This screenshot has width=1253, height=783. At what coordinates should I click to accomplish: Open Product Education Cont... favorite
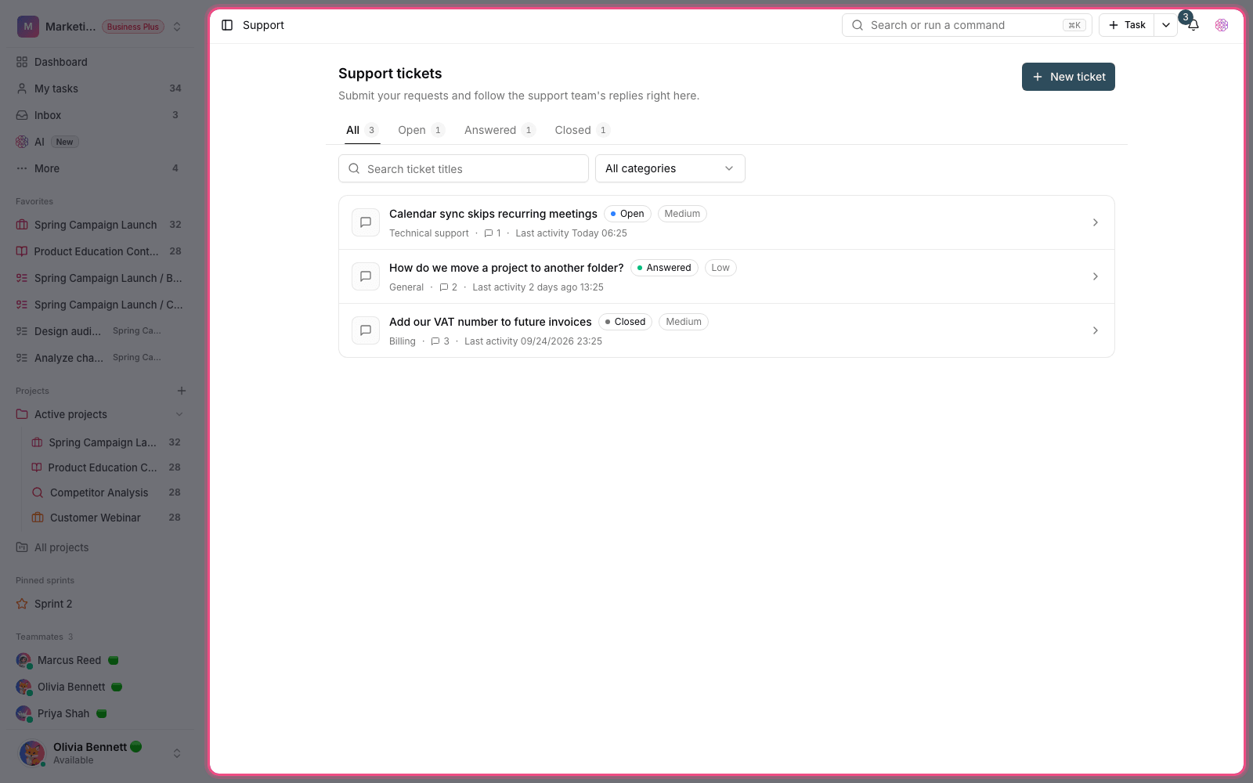(x=100, y=251)
